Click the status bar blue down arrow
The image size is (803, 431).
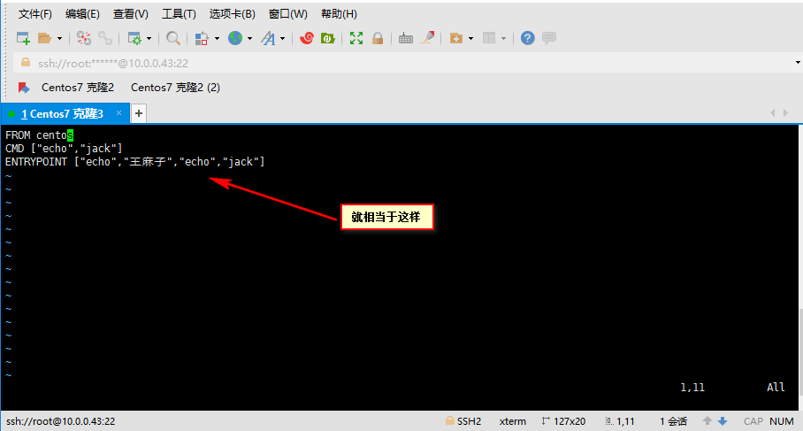click(723, 420)
